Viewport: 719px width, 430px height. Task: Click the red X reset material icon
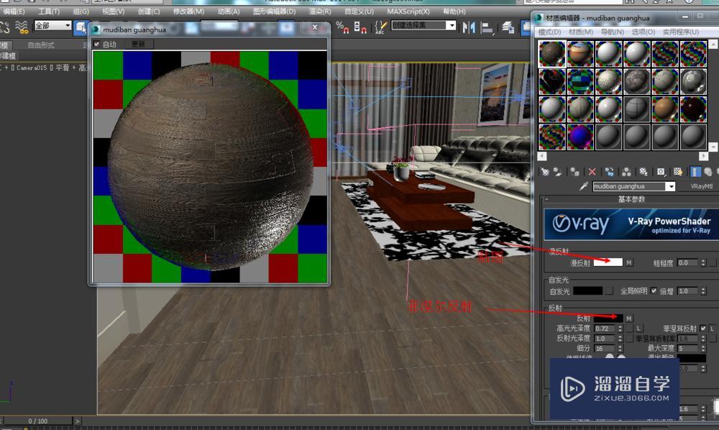tap(592, 172)
